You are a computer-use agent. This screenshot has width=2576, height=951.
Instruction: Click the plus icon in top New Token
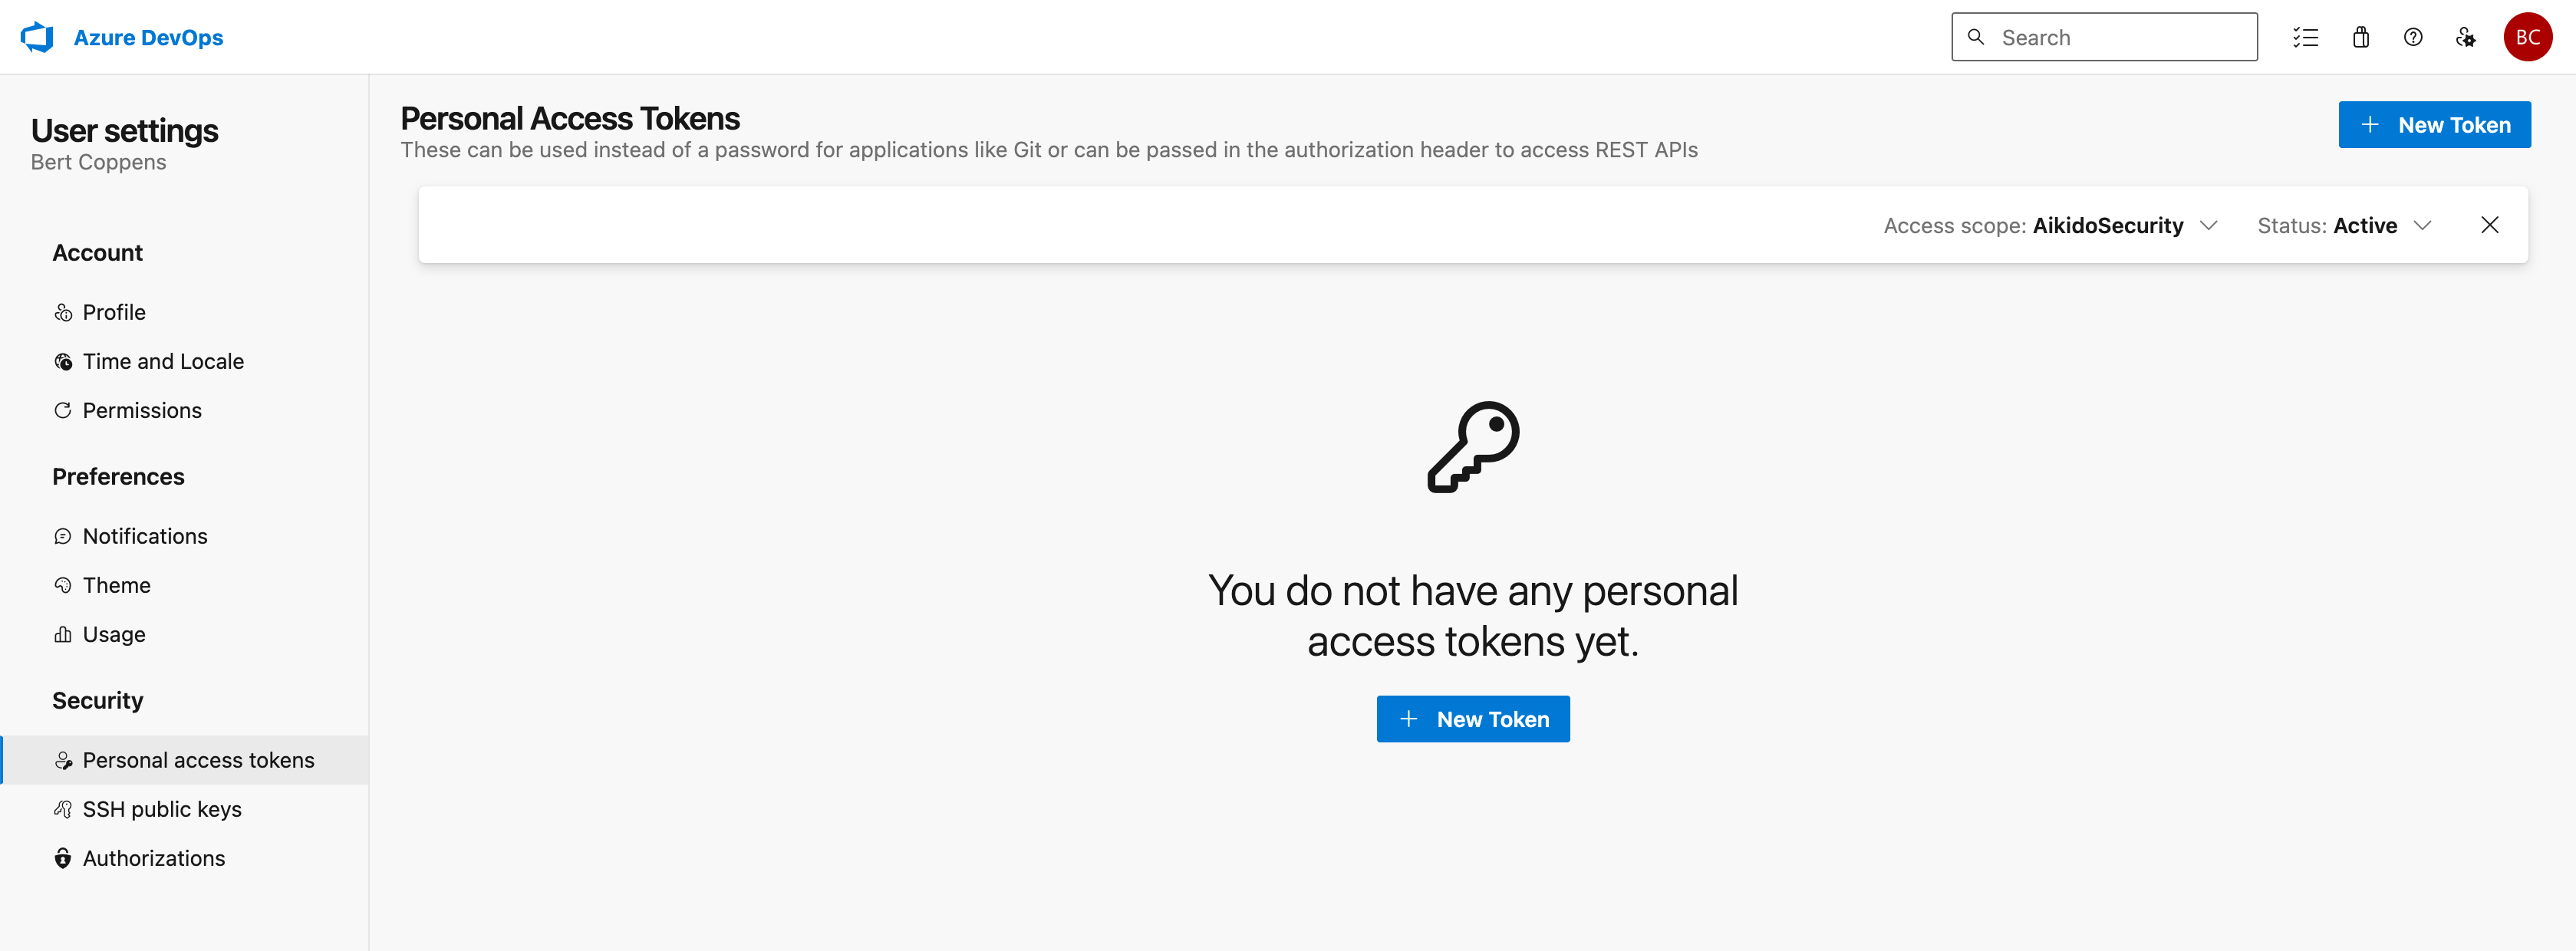pyautogui.click(x=2370, y=125)
